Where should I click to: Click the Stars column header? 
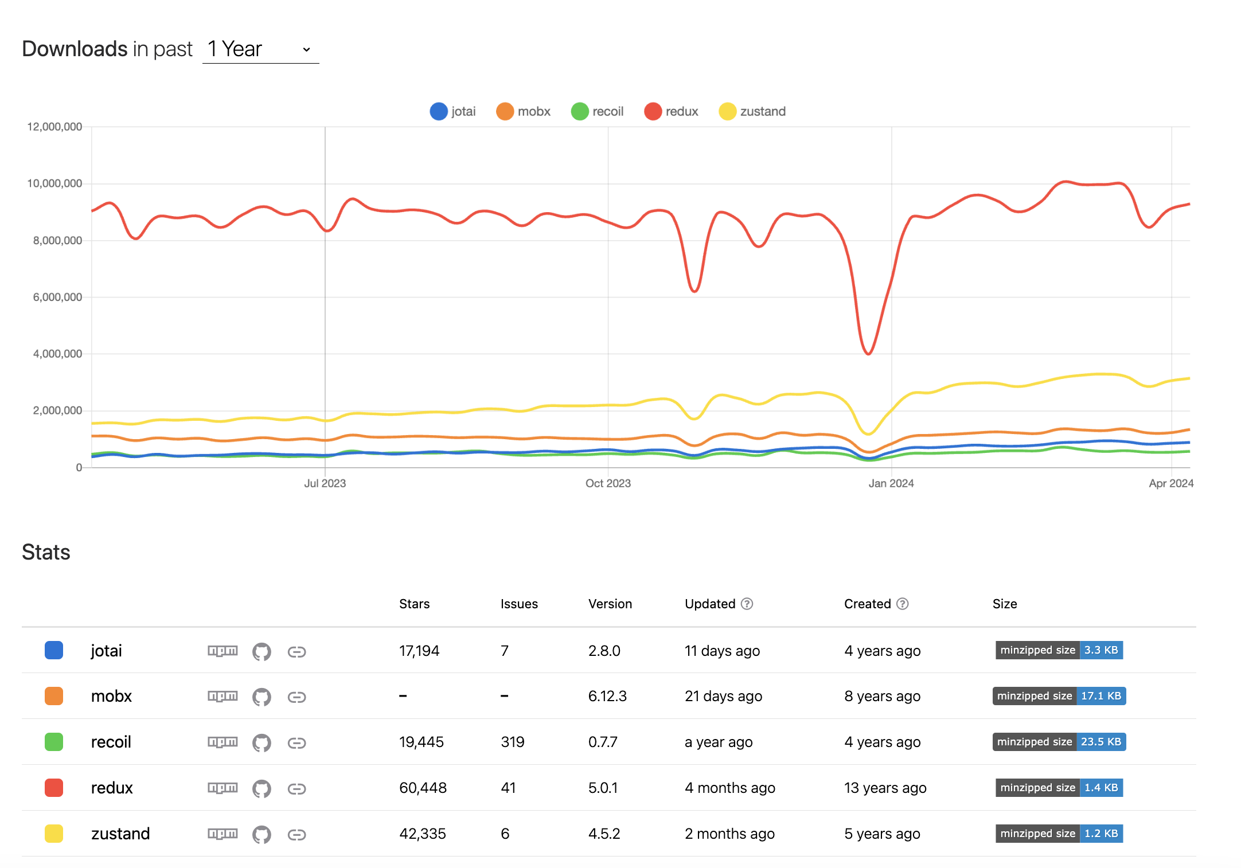[x=414, y=604]
